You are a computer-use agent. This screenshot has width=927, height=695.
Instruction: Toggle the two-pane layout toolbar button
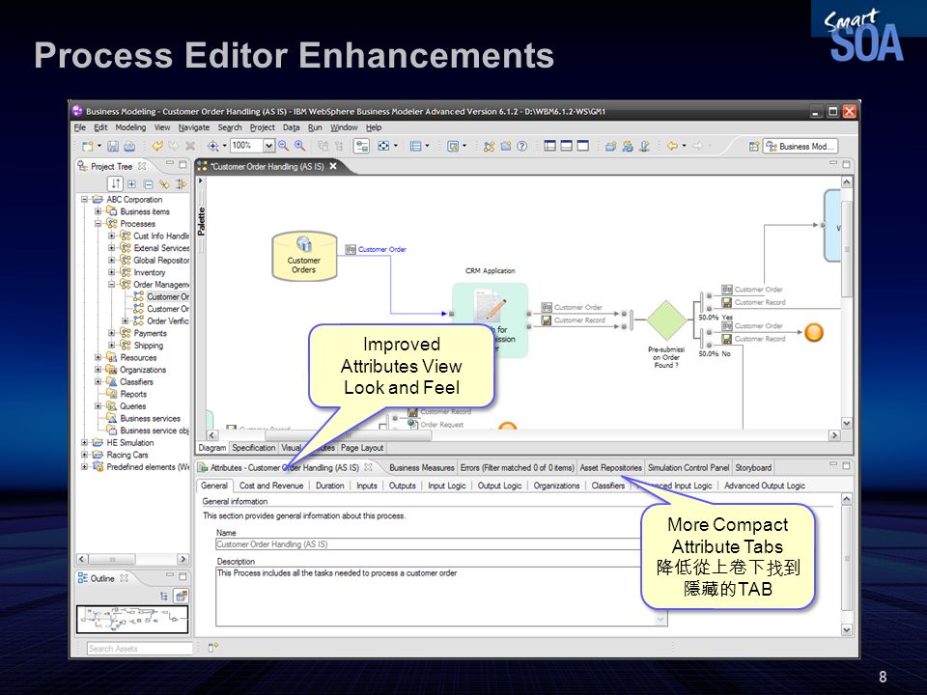click(x=567, y=146)
